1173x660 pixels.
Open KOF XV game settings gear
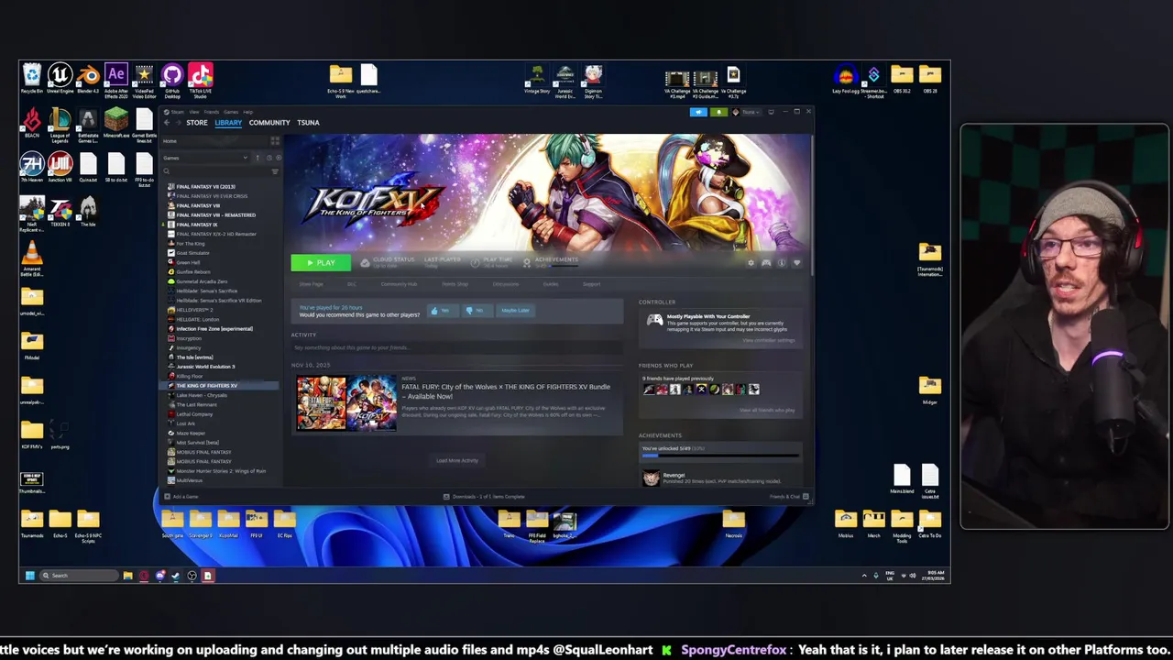tap(751, 263)
